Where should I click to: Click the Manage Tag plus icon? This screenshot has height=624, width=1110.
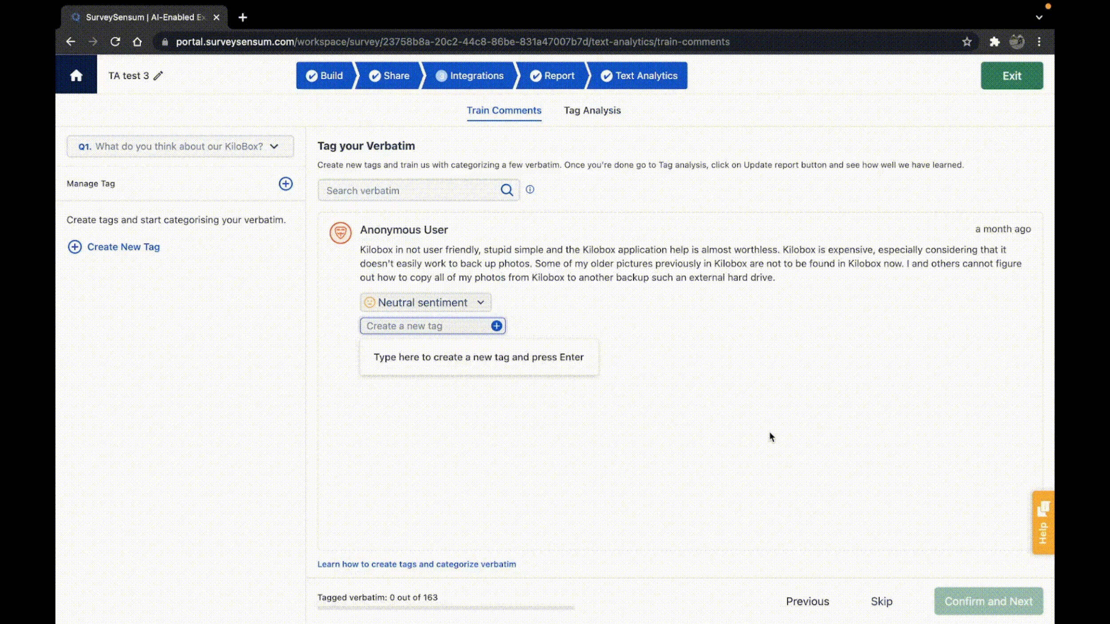tap(286, 184)
